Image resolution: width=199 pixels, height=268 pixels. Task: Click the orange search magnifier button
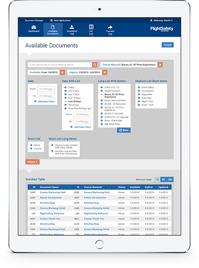tap(95, 65)
